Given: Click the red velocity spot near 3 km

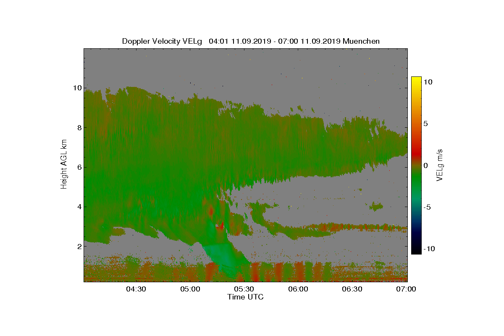Looking at the screenshot, I should [x=220, y=226].
